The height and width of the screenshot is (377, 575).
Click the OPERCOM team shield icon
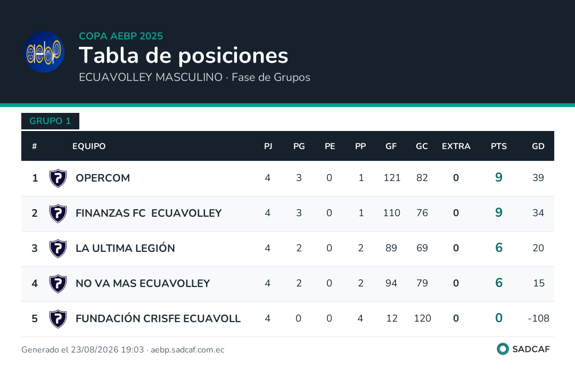coord(58,178)
